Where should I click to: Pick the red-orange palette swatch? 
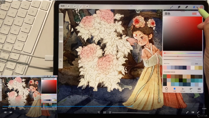(169, 76)
